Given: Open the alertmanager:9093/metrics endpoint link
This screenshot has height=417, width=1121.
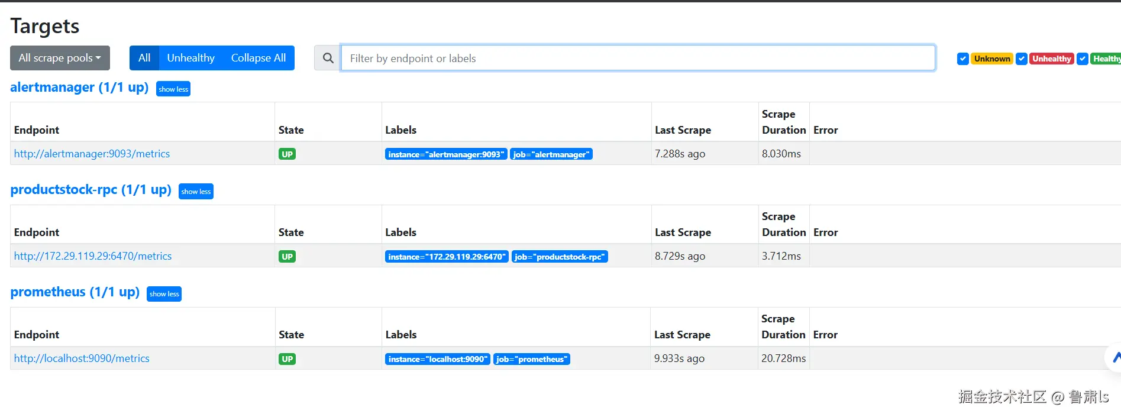Looking at the screenshot, I should click(x=92, y=154).
